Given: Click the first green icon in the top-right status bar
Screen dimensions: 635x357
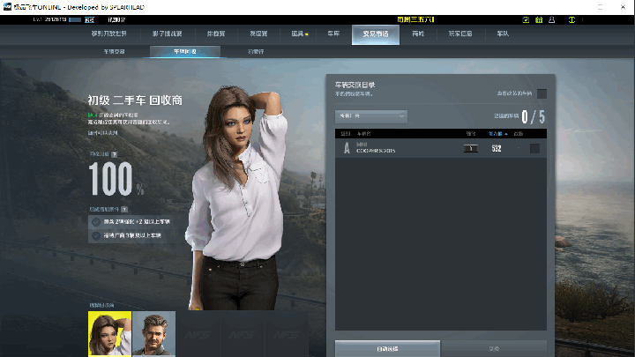Looking at the screenshot, I should coord(526,19).
